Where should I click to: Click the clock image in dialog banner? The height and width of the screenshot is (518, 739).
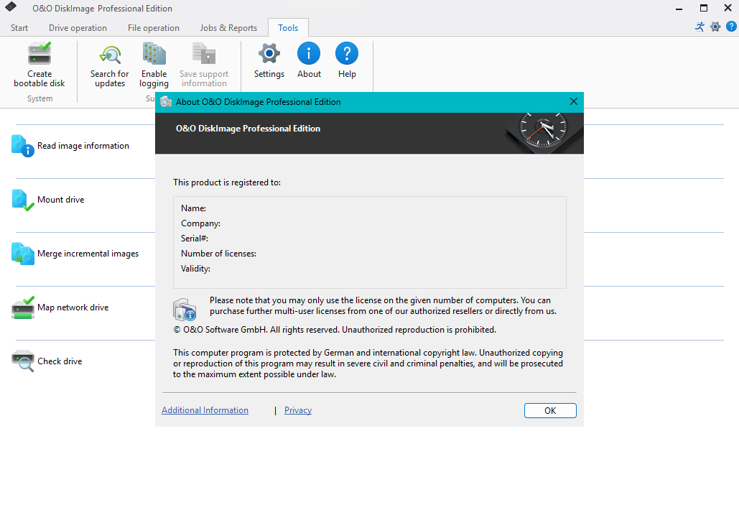(544, 132)
